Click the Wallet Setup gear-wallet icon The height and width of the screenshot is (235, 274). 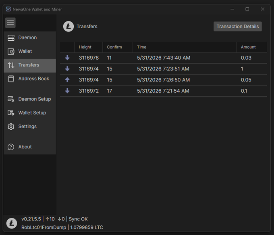(x=11, y=113)
